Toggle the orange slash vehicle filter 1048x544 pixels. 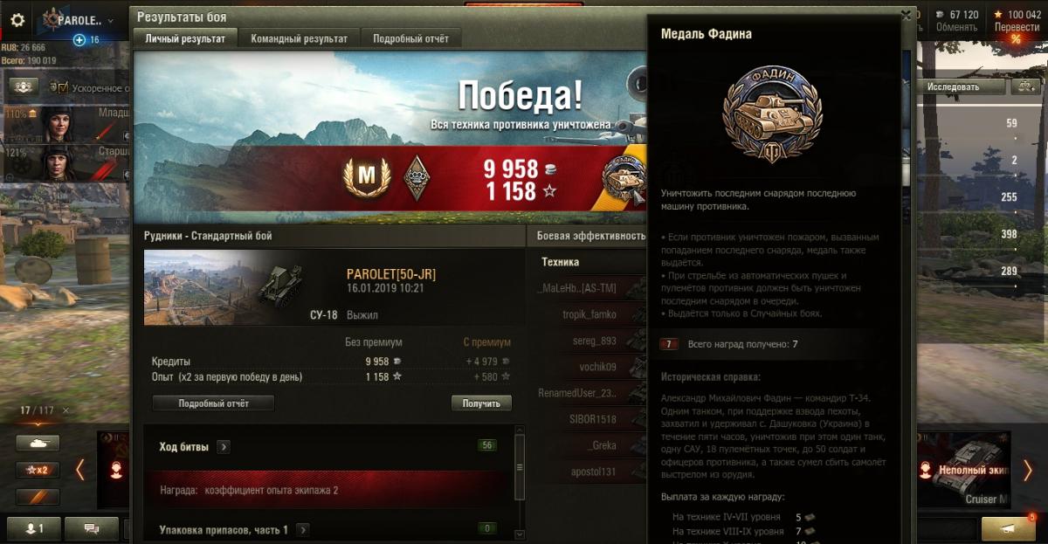(38, 497)
